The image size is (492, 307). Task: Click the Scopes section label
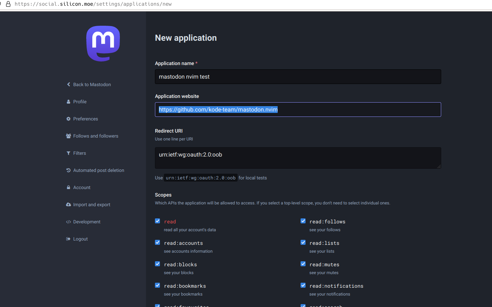163,195
